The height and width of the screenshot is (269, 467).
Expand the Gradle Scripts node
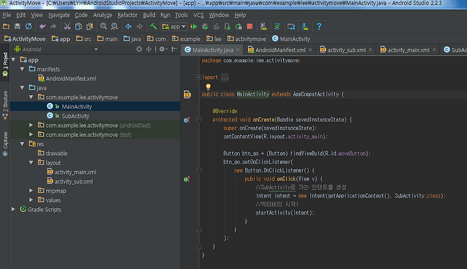(14, 209)
